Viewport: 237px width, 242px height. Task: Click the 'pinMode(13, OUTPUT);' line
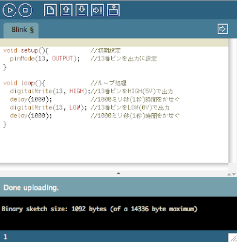(45, 59)
